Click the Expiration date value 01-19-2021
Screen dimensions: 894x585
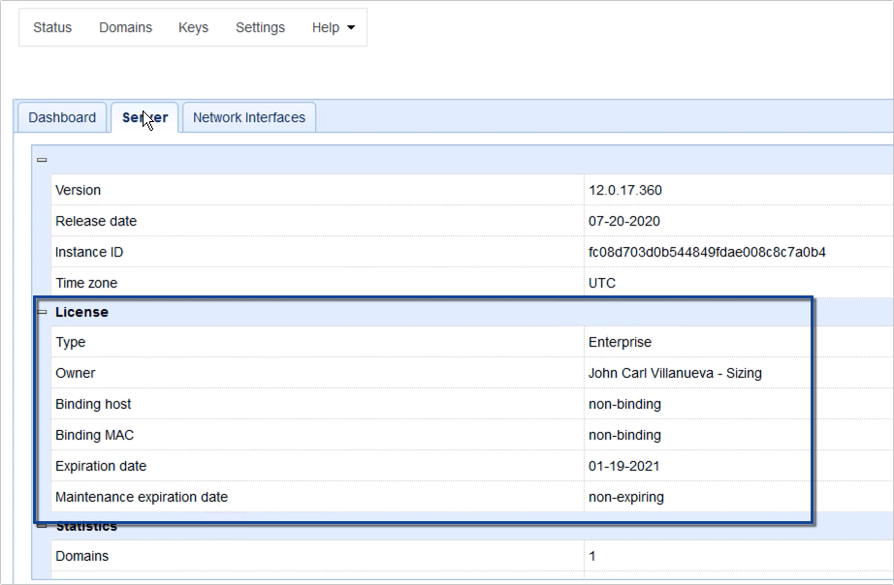tap(623, 466)
